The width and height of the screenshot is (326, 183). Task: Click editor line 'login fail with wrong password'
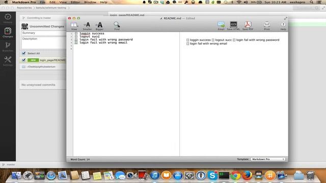103,40
